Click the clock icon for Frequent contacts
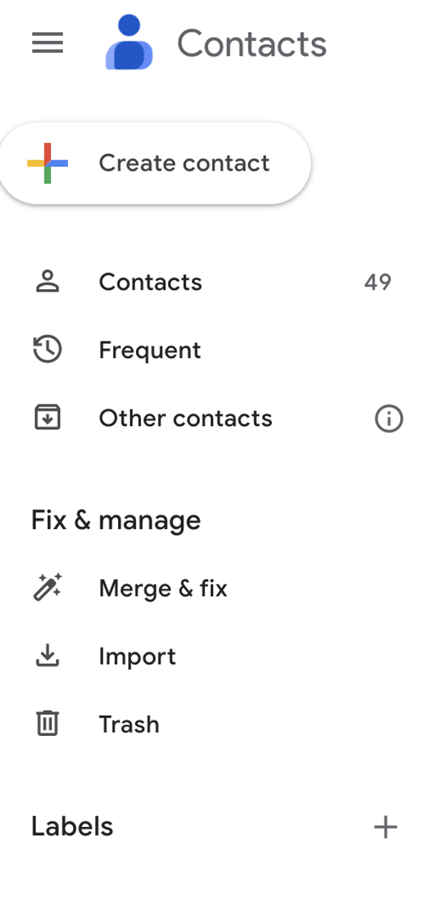This screenshot has width=435, height=912. (48, 349)
